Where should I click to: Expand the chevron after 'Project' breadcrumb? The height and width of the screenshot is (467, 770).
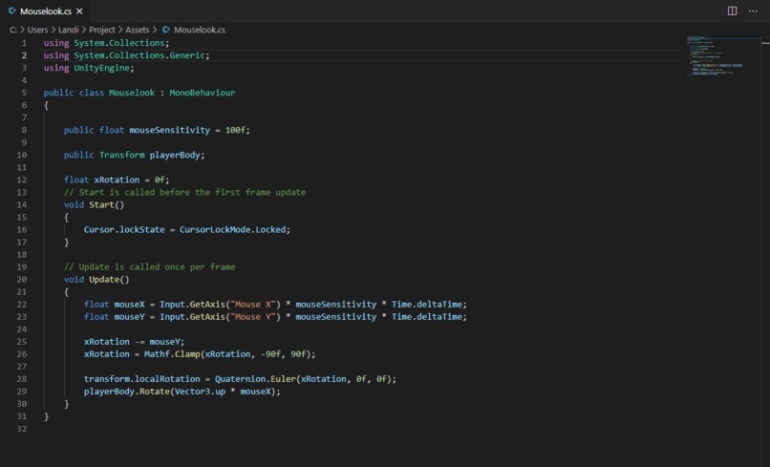point(120,30)
